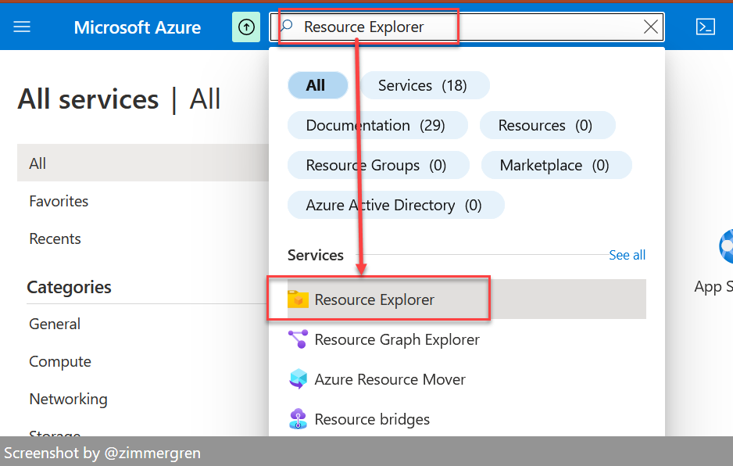Choose the Compute category
Image resolution: width=733 pixels, height=466 pixels.
[x=59, y=361]
